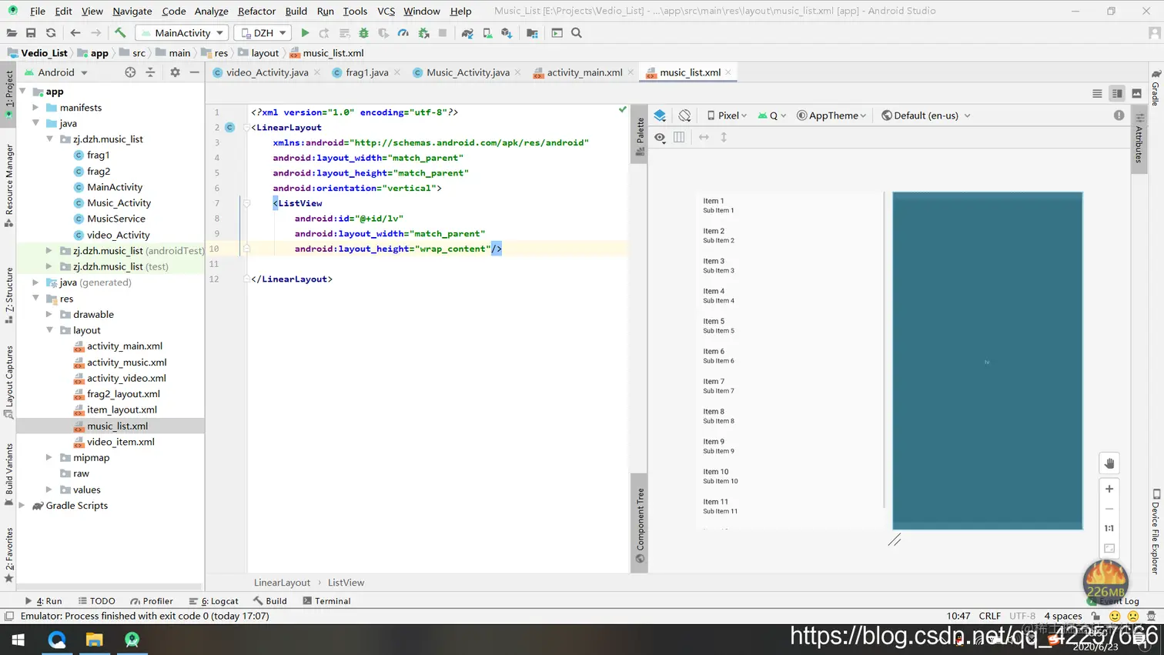
Task: Select MusicService class in project tree
Action: click(x=115, y=219)
